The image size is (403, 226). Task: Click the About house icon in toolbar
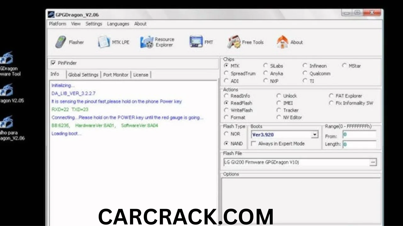pyautogui.click(x=282, y=42)
